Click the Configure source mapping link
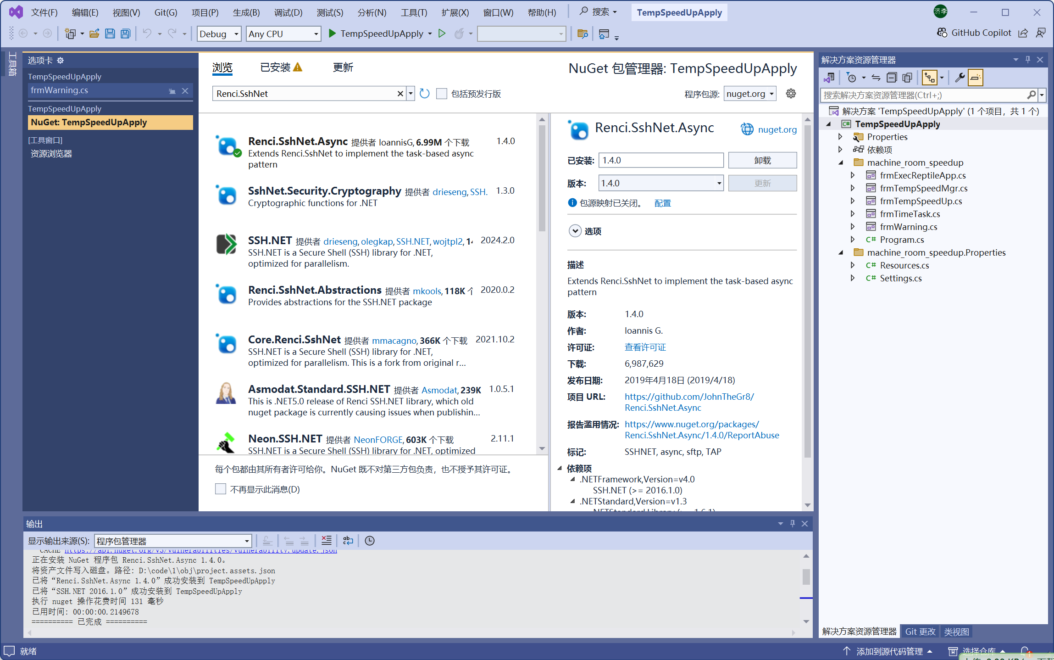This screenshot has height=660, width=1054. tap(662, 203)
